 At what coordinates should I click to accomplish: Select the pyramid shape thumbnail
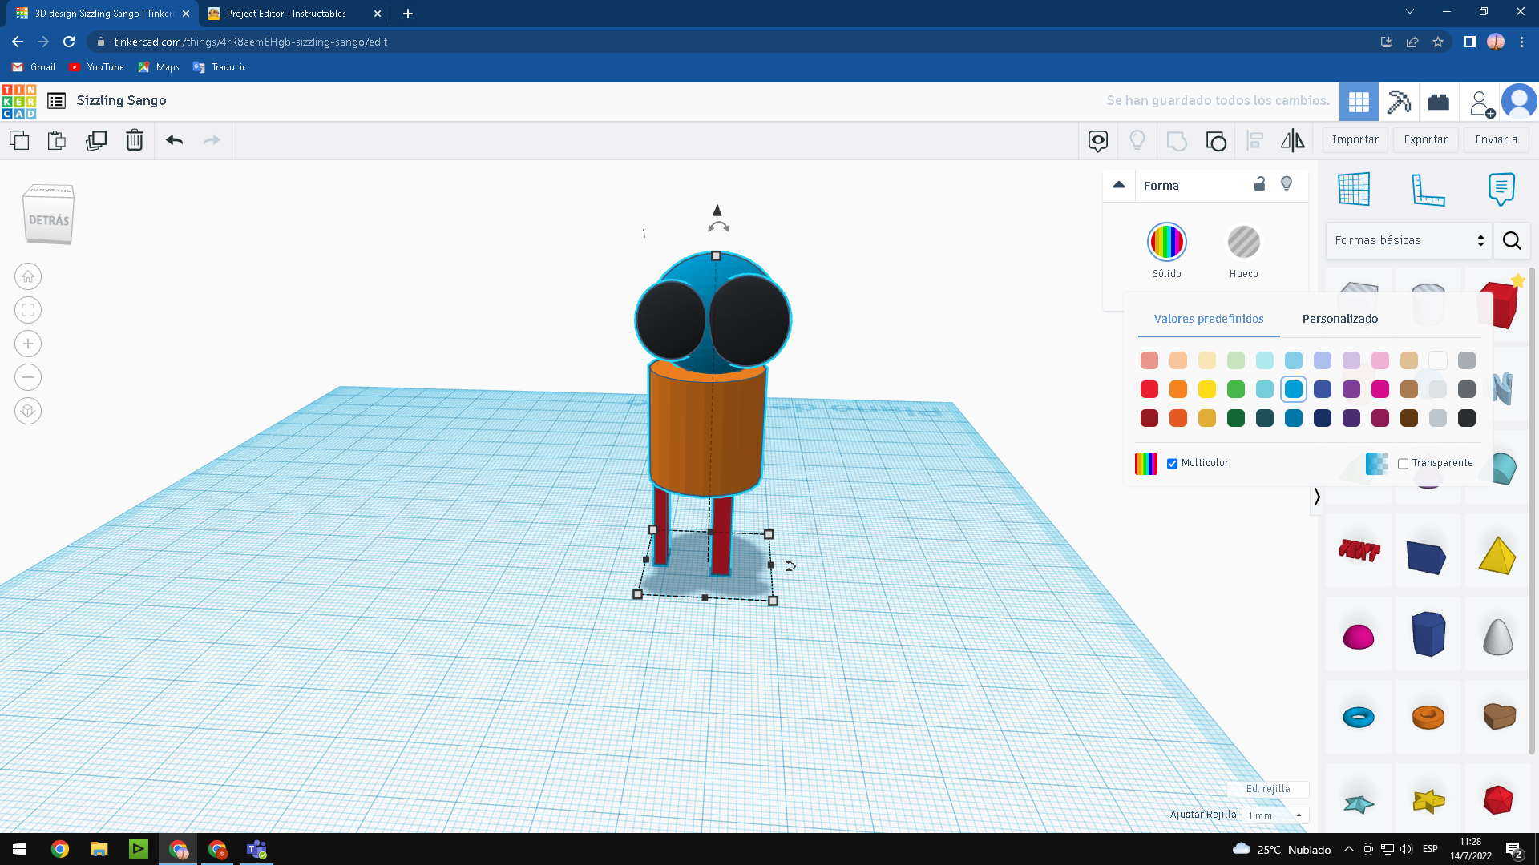1497,554
